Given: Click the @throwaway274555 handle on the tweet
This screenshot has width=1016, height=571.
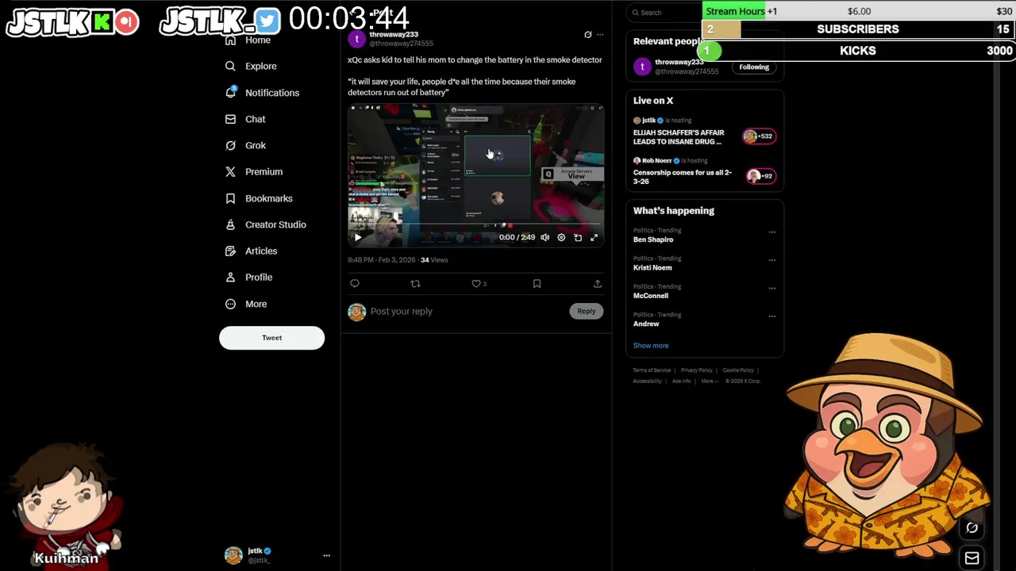Looking at the screenshot, I should click(x=402, y=44).
